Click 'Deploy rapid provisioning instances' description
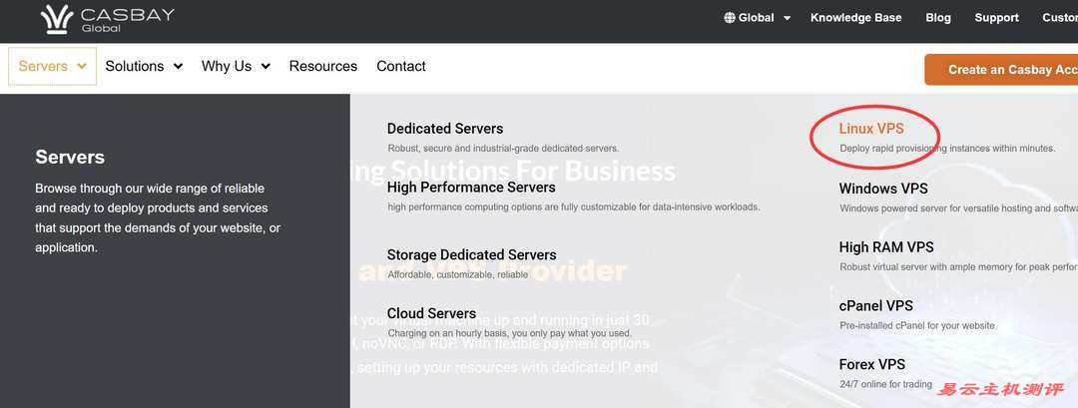1078x408 pixels. [946, 148]
